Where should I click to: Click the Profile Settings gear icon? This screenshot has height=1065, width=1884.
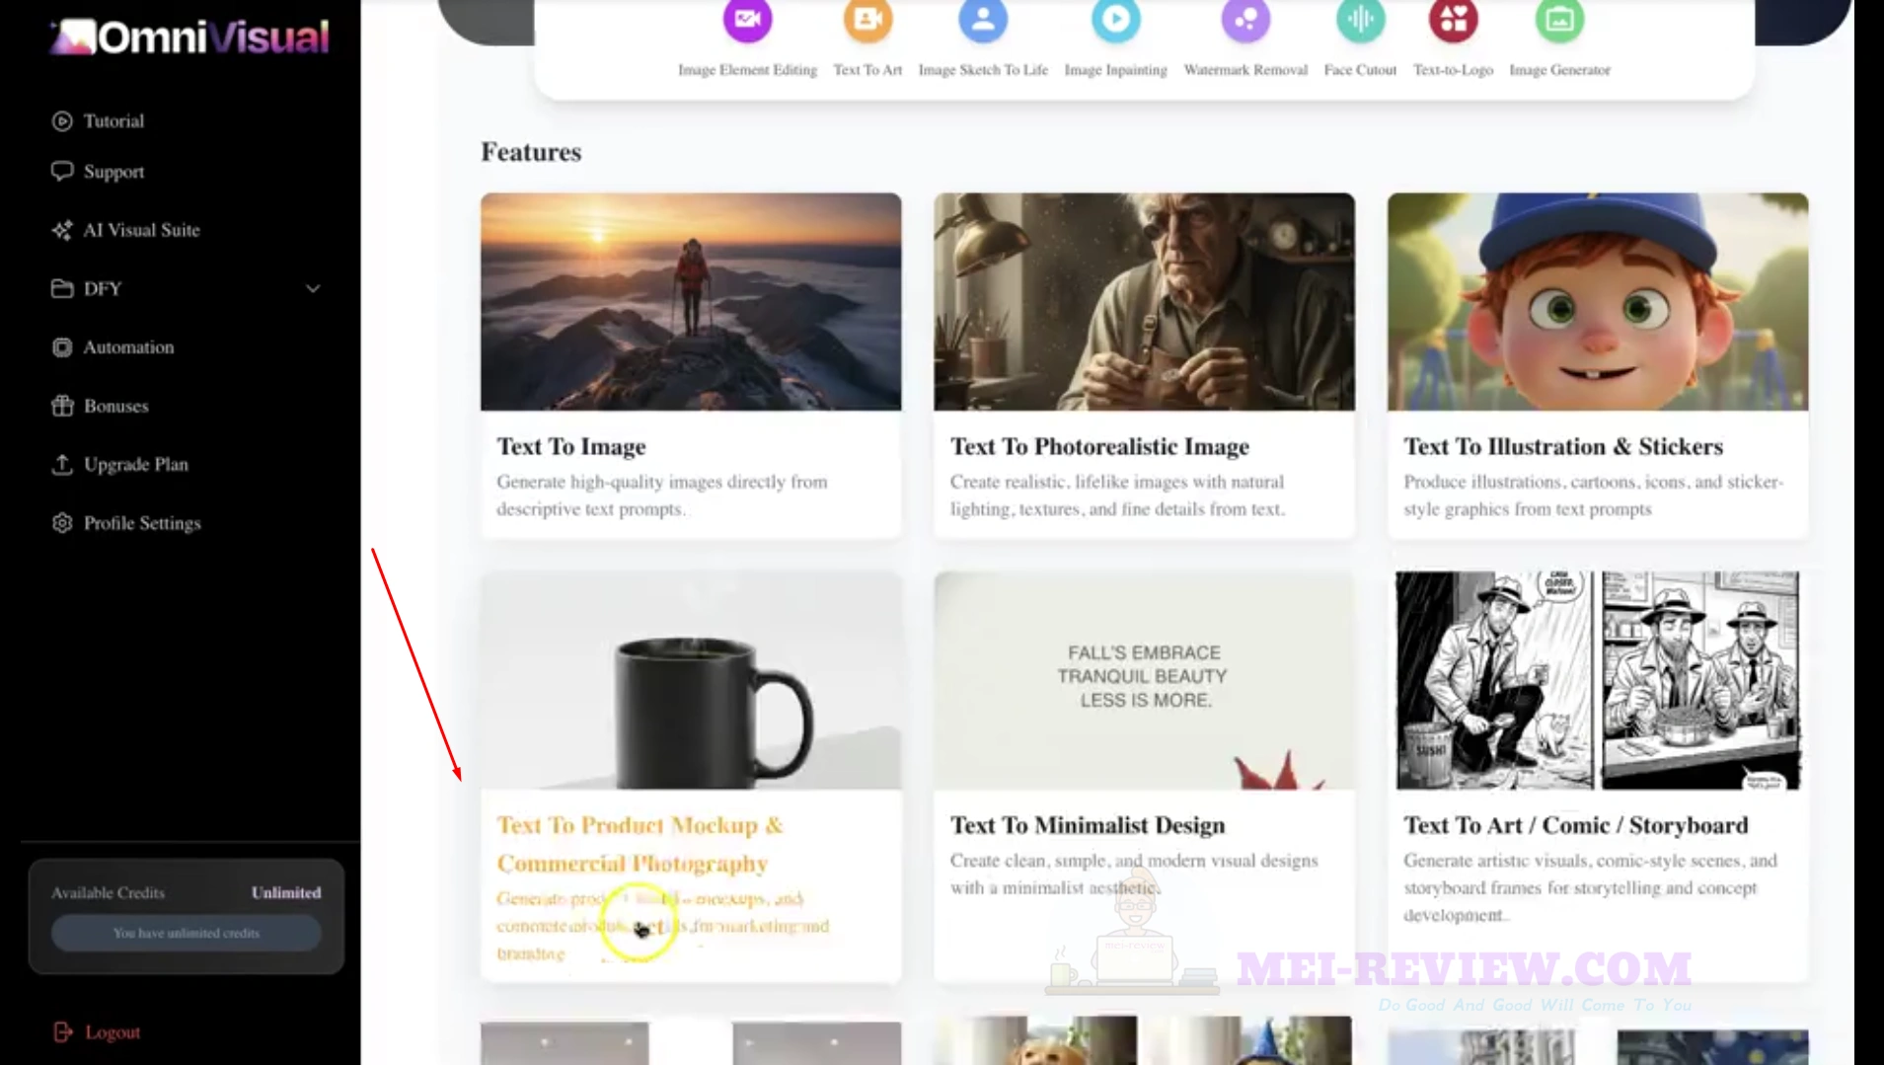pos(62,523)
